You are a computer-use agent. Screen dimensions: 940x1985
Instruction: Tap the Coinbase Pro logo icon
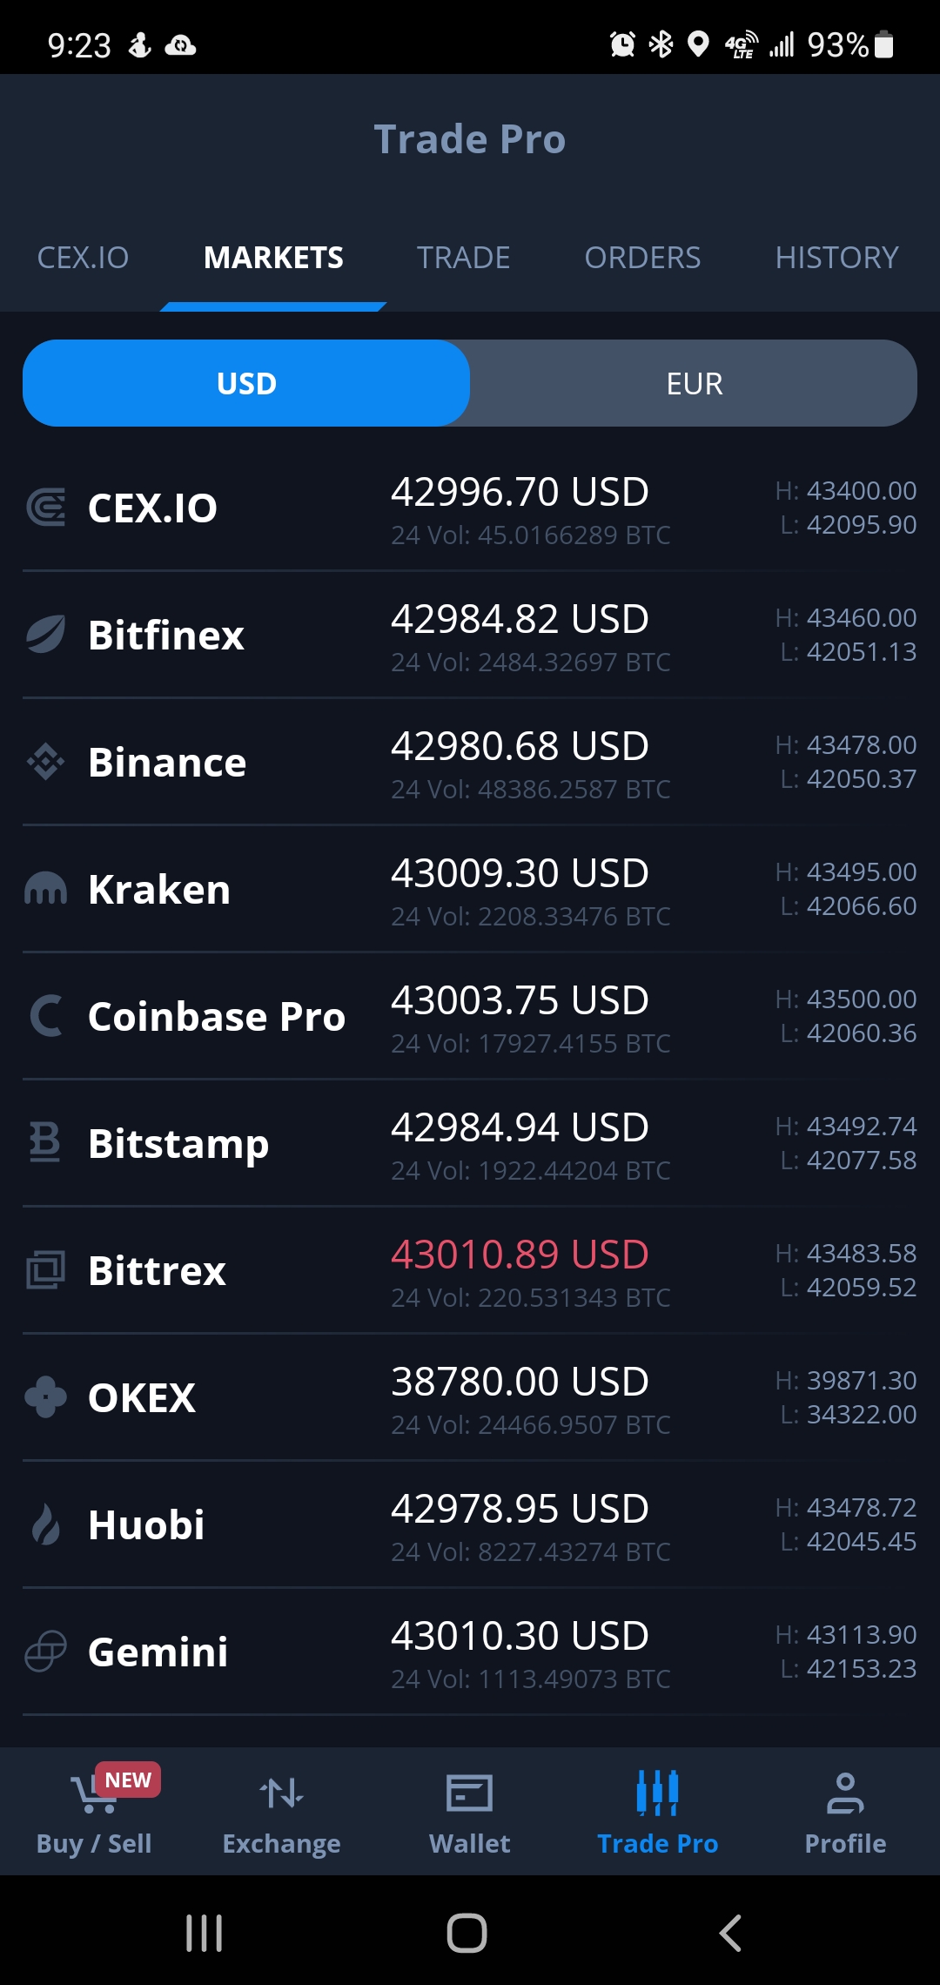(x=46, y=1016)
